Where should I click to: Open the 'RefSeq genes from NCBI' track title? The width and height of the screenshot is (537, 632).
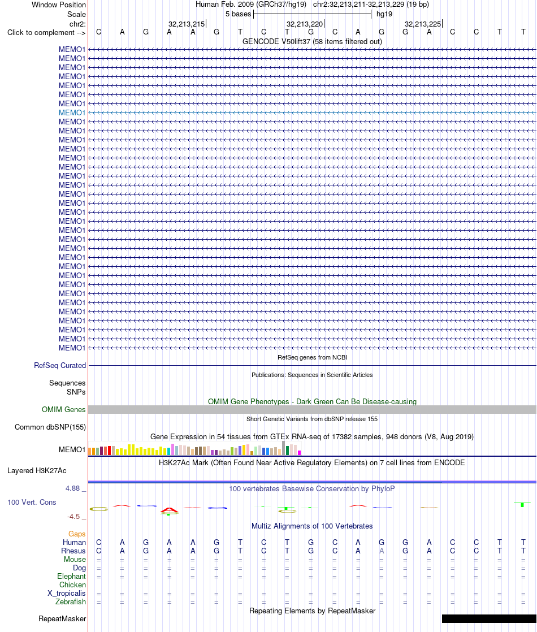[x=312, y=357]
